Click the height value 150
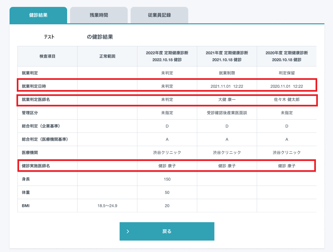333x252 pixels. 166,179
